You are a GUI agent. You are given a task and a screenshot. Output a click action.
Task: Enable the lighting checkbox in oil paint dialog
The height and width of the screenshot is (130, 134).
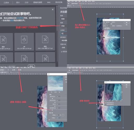coord(50,113)
